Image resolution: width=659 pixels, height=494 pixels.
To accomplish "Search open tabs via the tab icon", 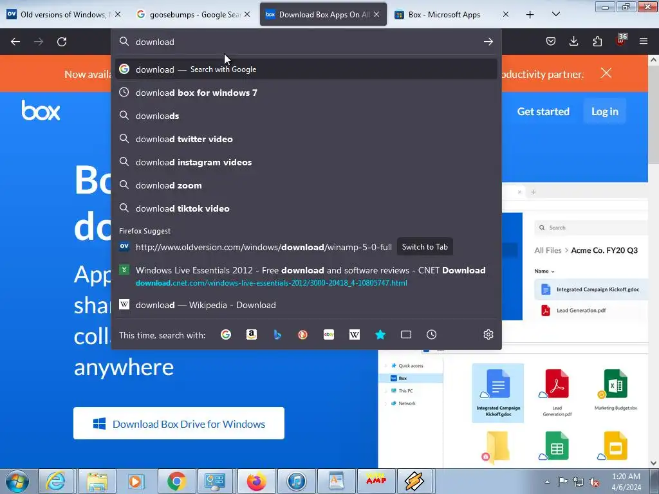I will click(406, 334).
